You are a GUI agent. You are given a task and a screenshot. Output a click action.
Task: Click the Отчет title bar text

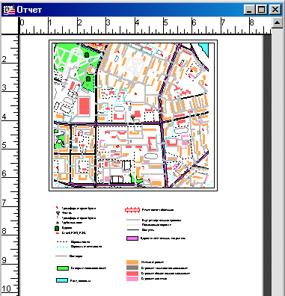[x=29, y=10]
